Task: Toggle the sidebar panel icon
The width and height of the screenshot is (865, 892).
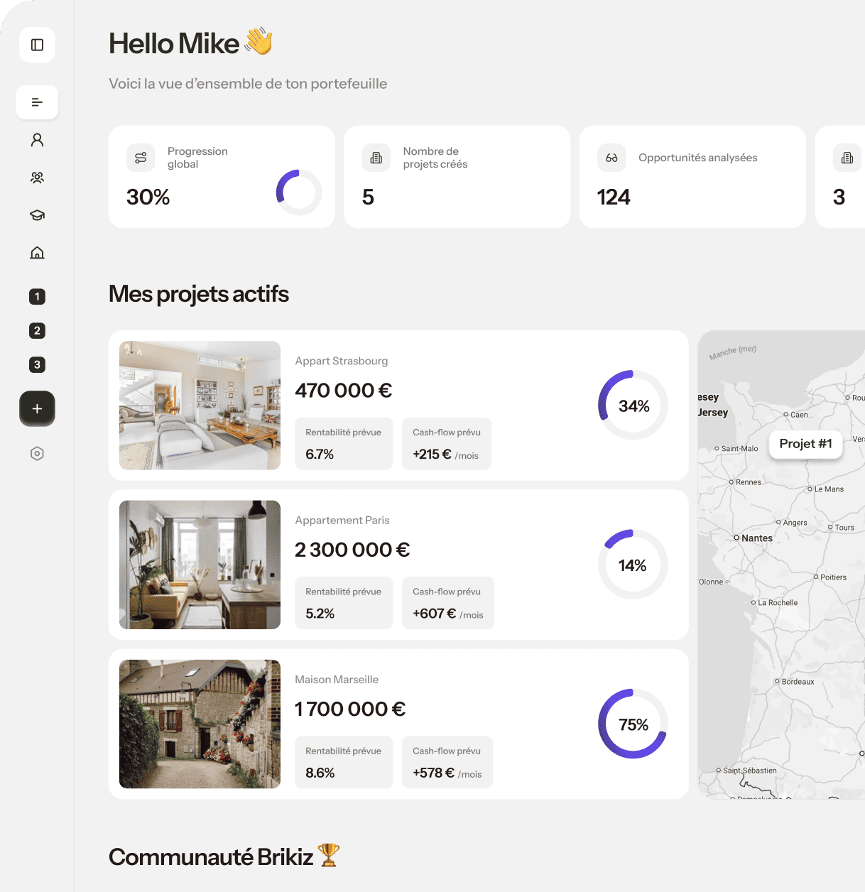Action: pyautogui.click(x=37, y=45)
